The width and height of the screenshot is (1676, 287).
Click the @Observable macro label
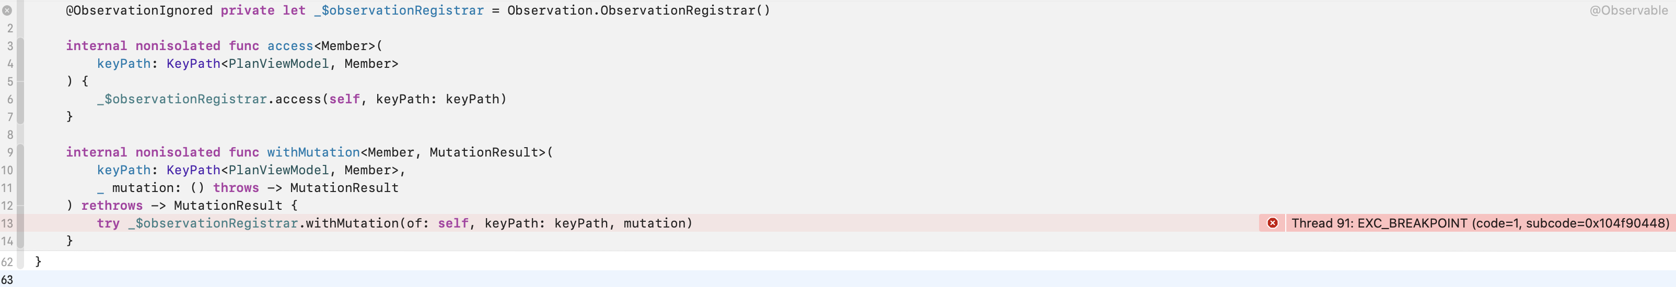coord(1628,10)
